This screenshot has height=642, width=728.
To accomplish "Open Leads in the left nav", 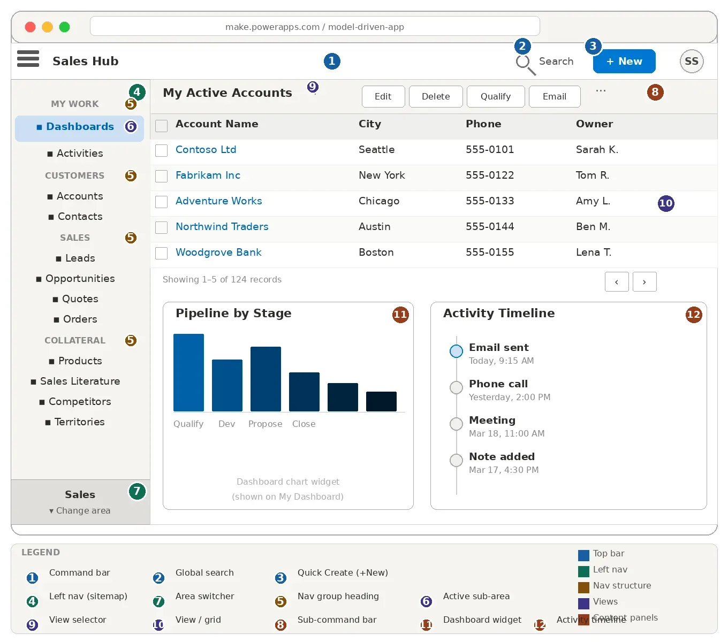I will point(75,258).
